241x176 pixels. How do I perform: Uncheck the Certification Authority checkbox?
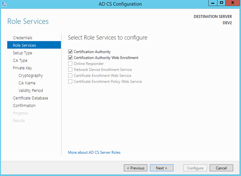pos(70,52)
